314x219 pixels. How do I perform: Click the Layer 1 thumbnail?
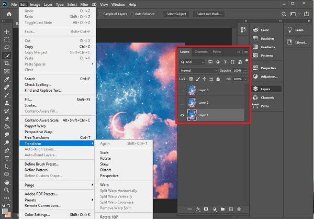coord(192,115)
